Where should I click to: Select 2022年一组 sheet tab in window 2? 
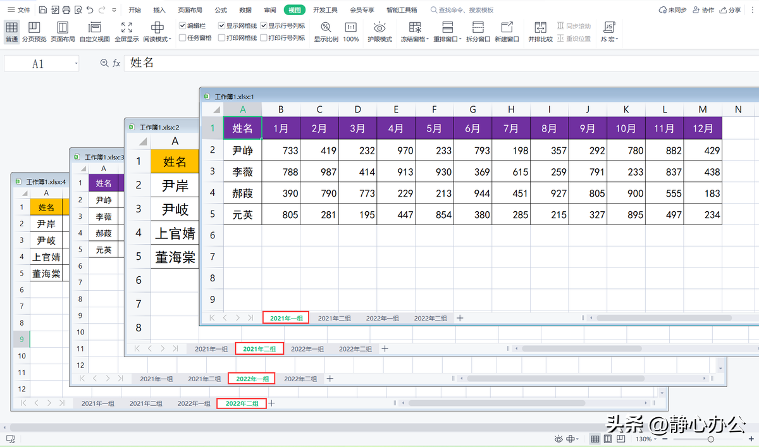307,349
